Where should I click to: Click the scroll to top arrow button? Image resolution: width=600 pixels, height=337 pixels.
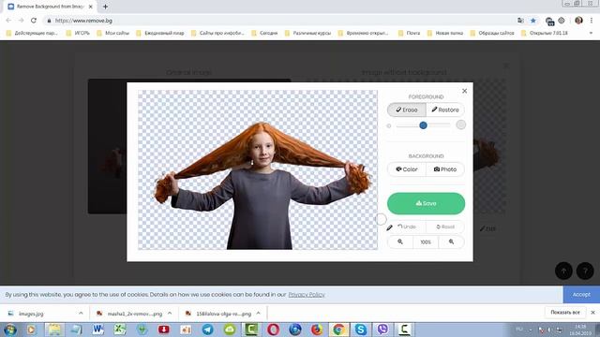coord(563,271)
